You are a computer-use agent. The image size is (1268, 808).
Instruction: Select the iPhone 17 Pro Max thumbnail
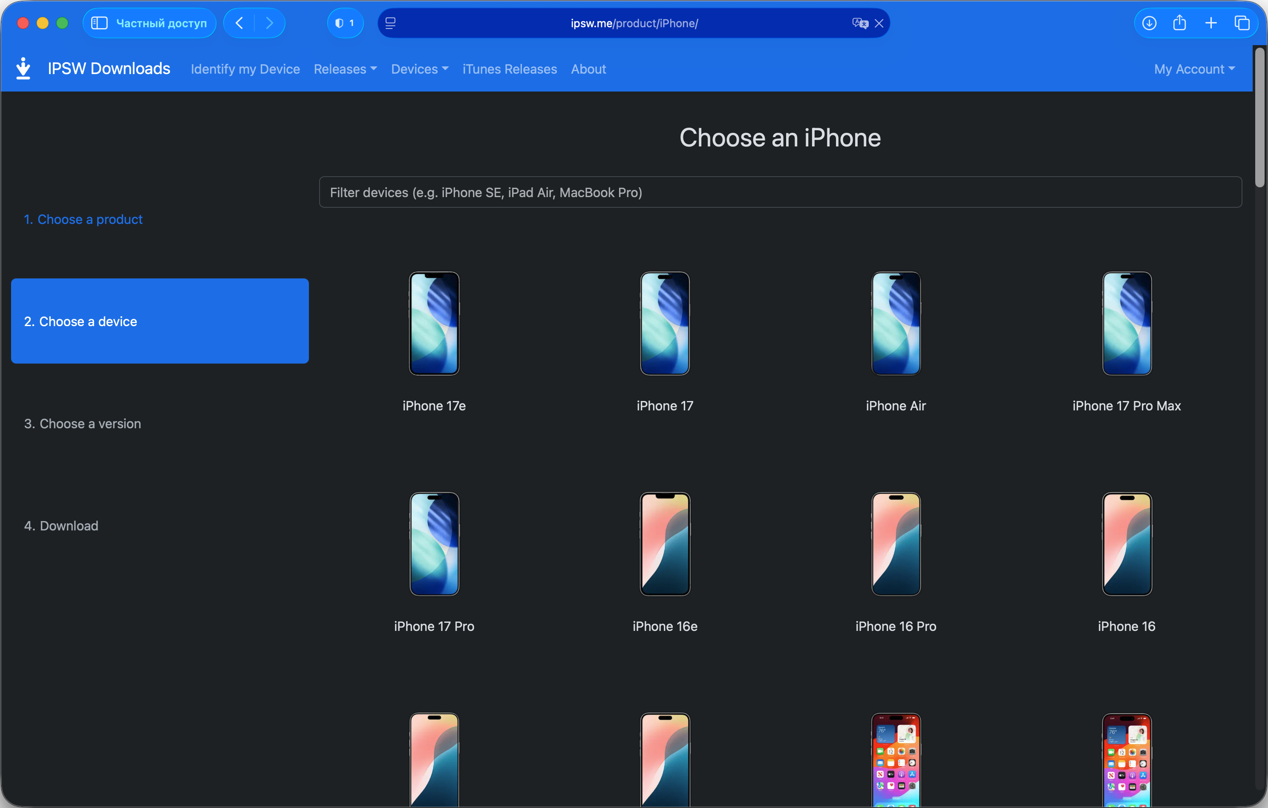(1127, 324)
